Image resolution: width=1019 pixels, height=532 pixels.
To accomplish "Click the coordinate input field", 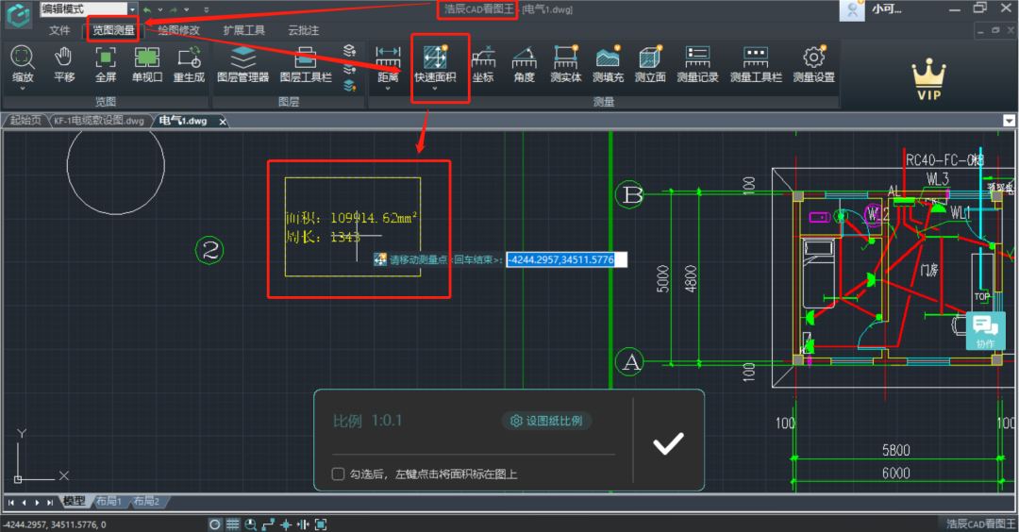I will [x=560, y=258].
